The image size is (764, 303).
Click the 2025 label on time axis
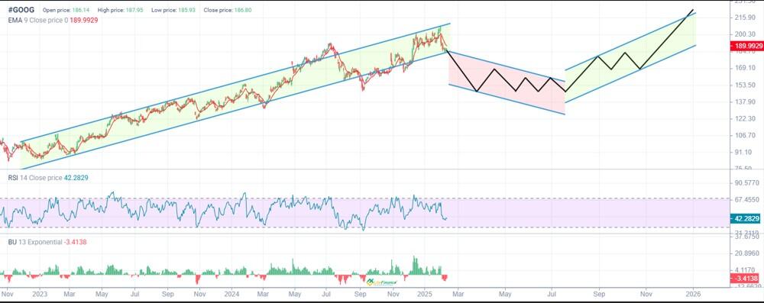[425, 295]
